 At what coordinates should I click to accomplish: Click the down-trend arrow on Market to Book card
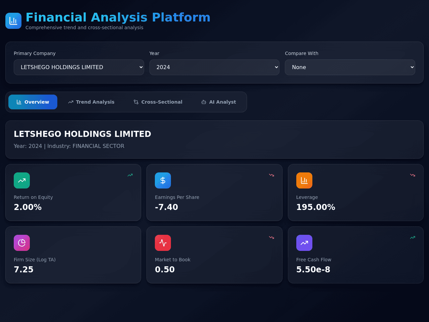(271, 237)
